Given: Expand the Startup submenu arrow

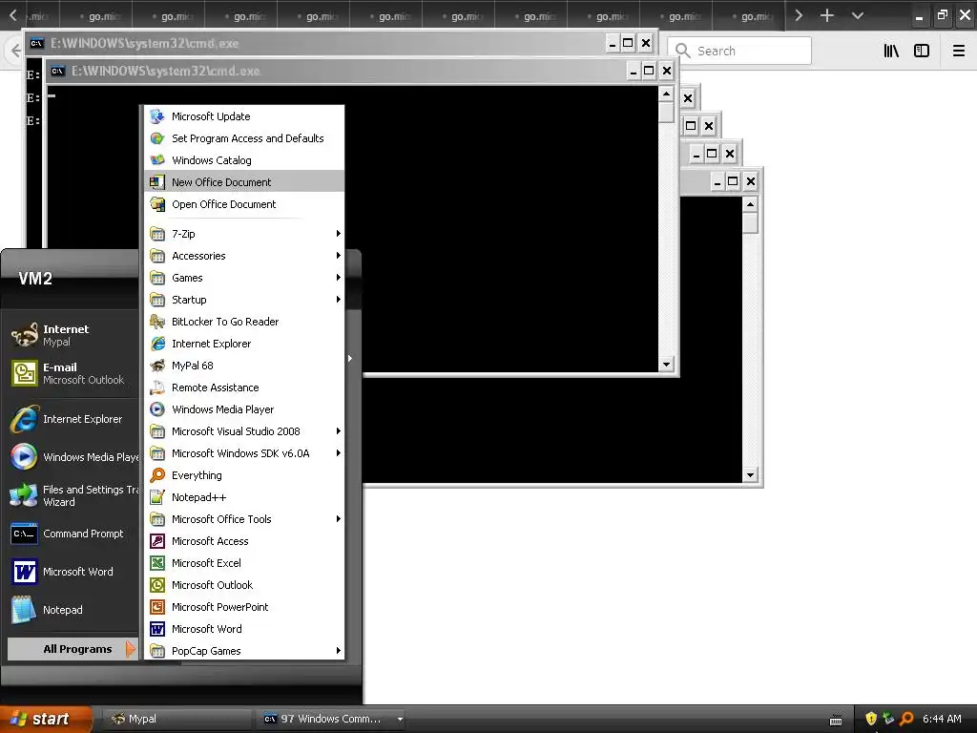Looking at the screenshot, I should [x=339, y=299].
